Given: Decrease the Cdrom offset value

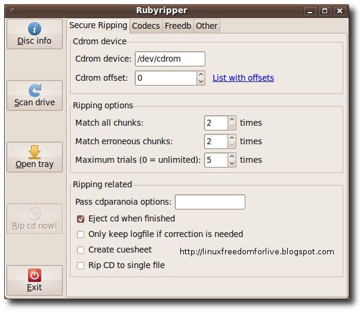Looking at the screenshot, I should 201,81.
